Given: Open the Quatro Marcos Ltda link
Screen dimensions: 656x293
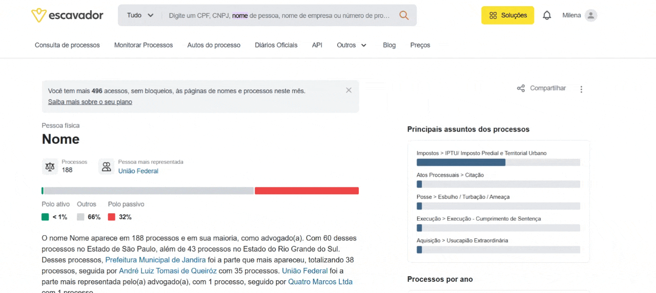Looking at the screenshot, I should click(x=320, y=282).
